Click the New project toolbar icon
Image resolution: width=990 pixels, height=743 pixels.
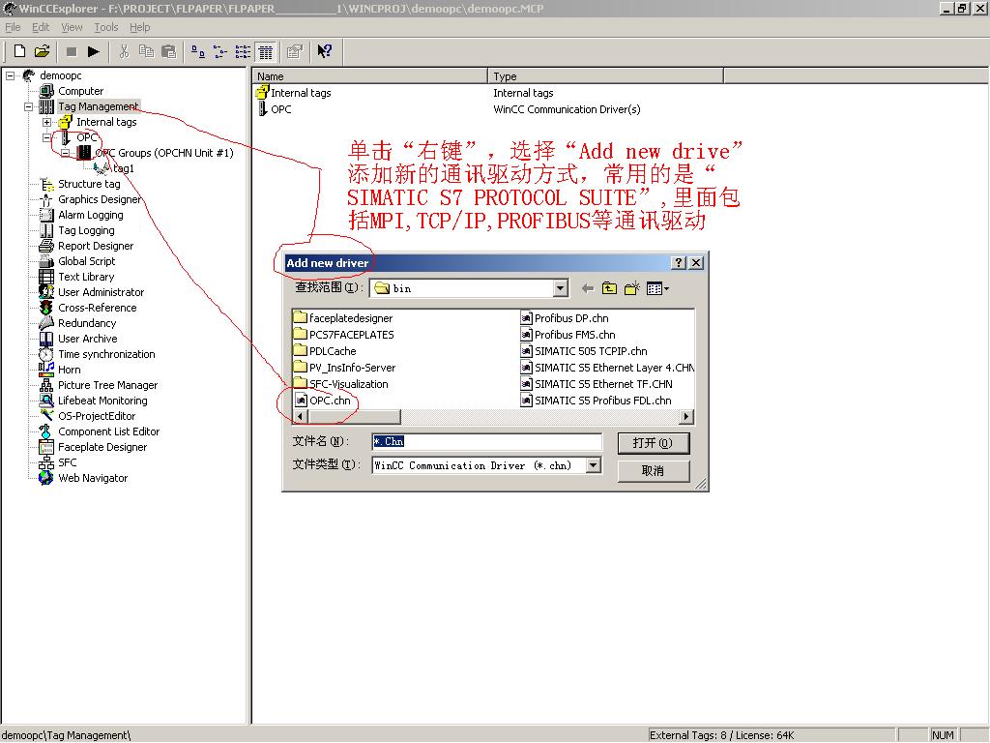point(19,51)
